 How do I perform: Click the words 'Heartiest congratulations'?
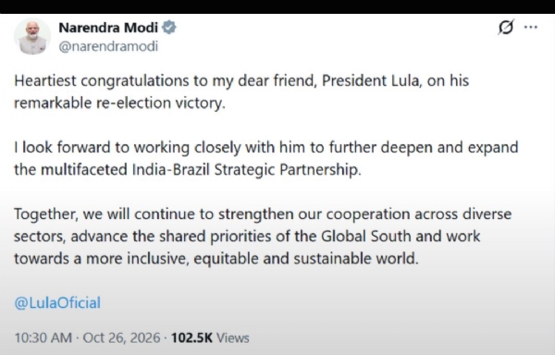101,81
